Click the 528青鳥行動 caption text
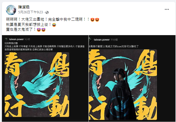The image size is (176, 122). 11,43
